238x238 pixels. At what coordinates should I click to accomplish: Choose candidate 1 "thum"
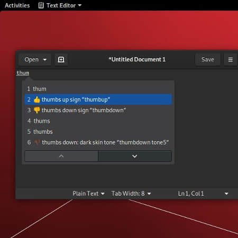coord(98,89)
